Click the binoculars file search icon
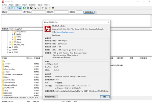The width and height of the screenshot is (153, 102). (53, 8)
